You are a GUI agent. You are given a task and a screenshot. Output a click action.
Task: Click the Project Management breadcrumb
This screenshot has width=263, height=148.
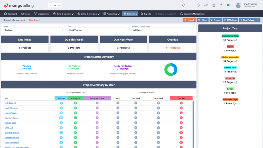(15, 20)
